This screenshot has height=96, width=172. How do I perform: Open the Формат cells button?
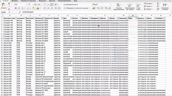coord(148,9)
